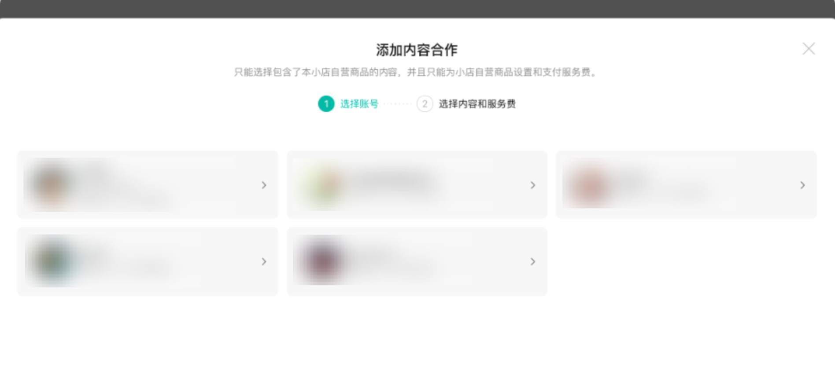
Task: Select the brownish avatar in the top-left card
Action: pyautogui.click(x=51, y=185)
